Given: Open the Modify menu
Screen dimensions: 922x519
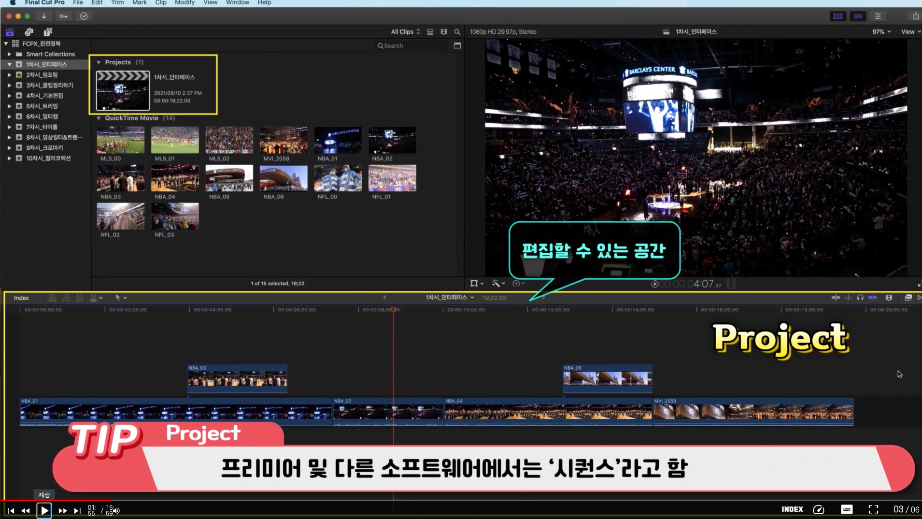Looking at the screenshot, I should 184,2.
